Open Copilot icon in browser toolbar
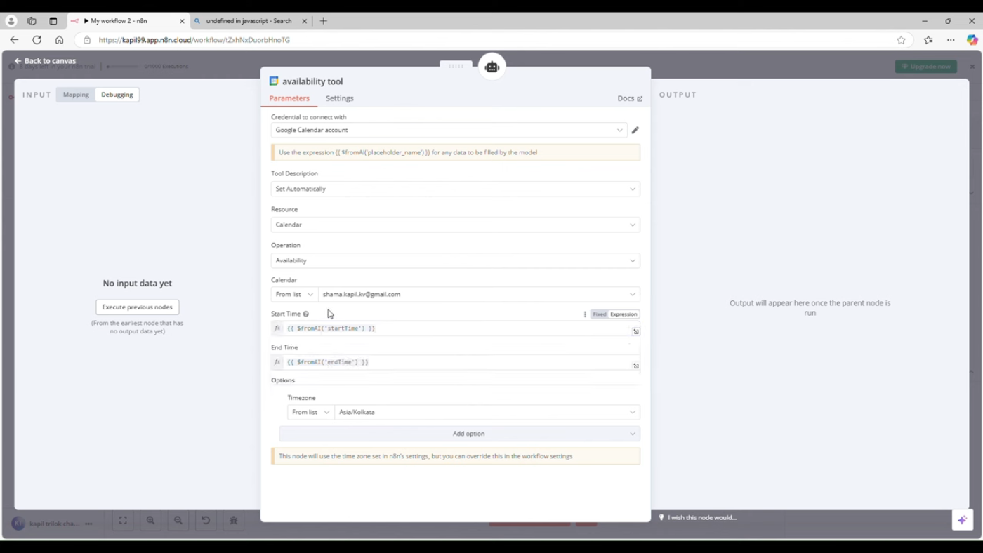983x553 pixels. click(972, 40)
